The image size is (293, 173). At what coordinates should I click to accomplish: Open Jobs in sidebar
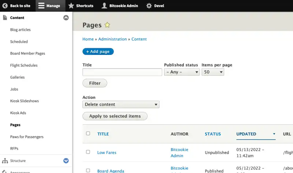coord(14,89)
